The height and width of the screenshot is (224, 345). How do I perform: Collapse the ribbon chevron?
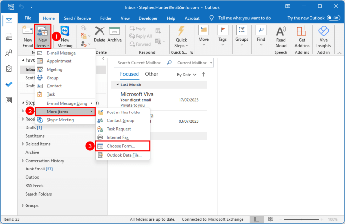coord(339,53)
